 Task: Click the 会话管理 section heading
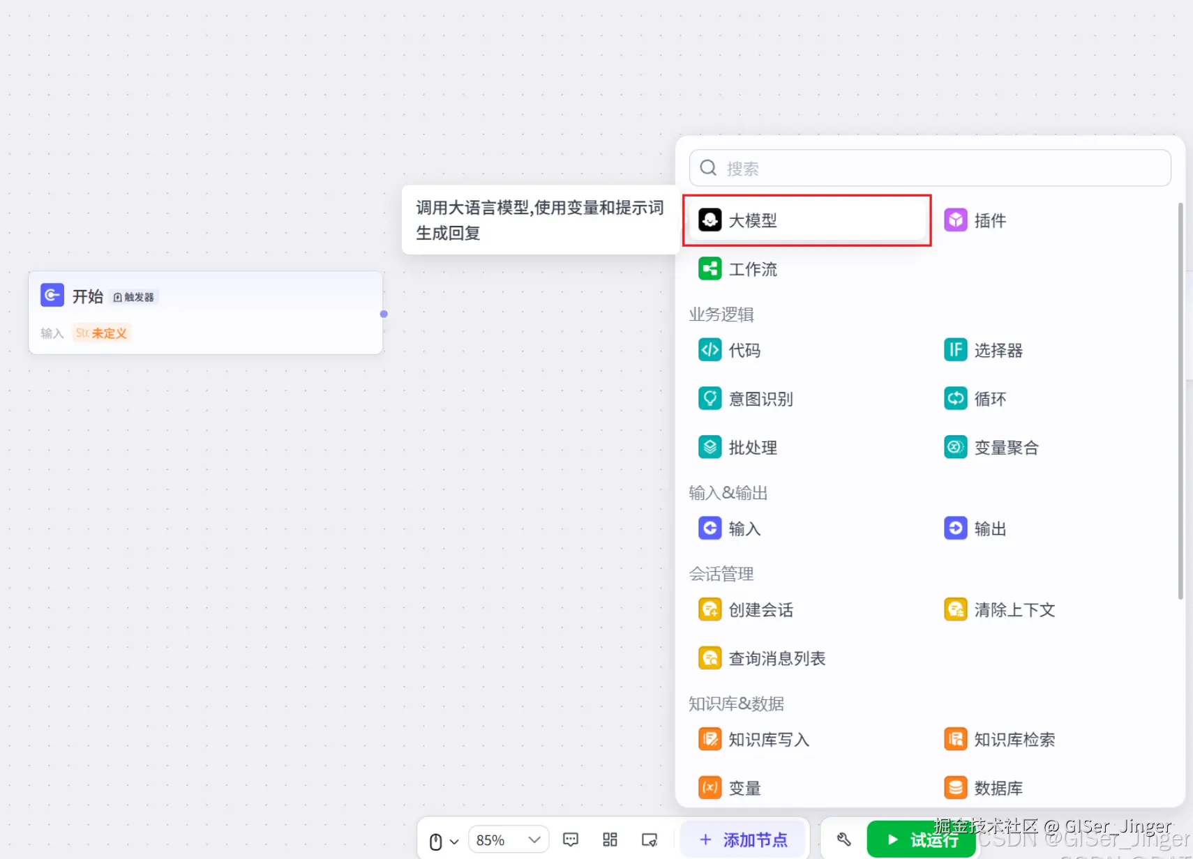point(721,574)
